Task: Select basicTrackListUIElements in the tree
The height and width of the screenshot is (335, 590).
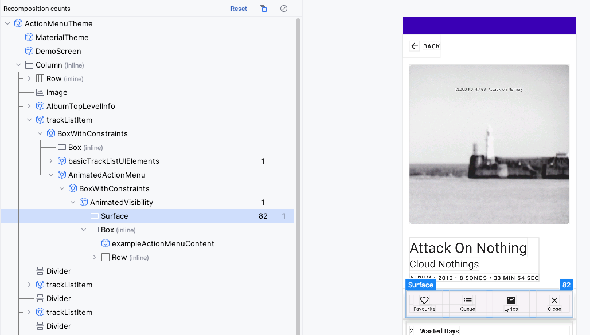Action: coord(114,161)
